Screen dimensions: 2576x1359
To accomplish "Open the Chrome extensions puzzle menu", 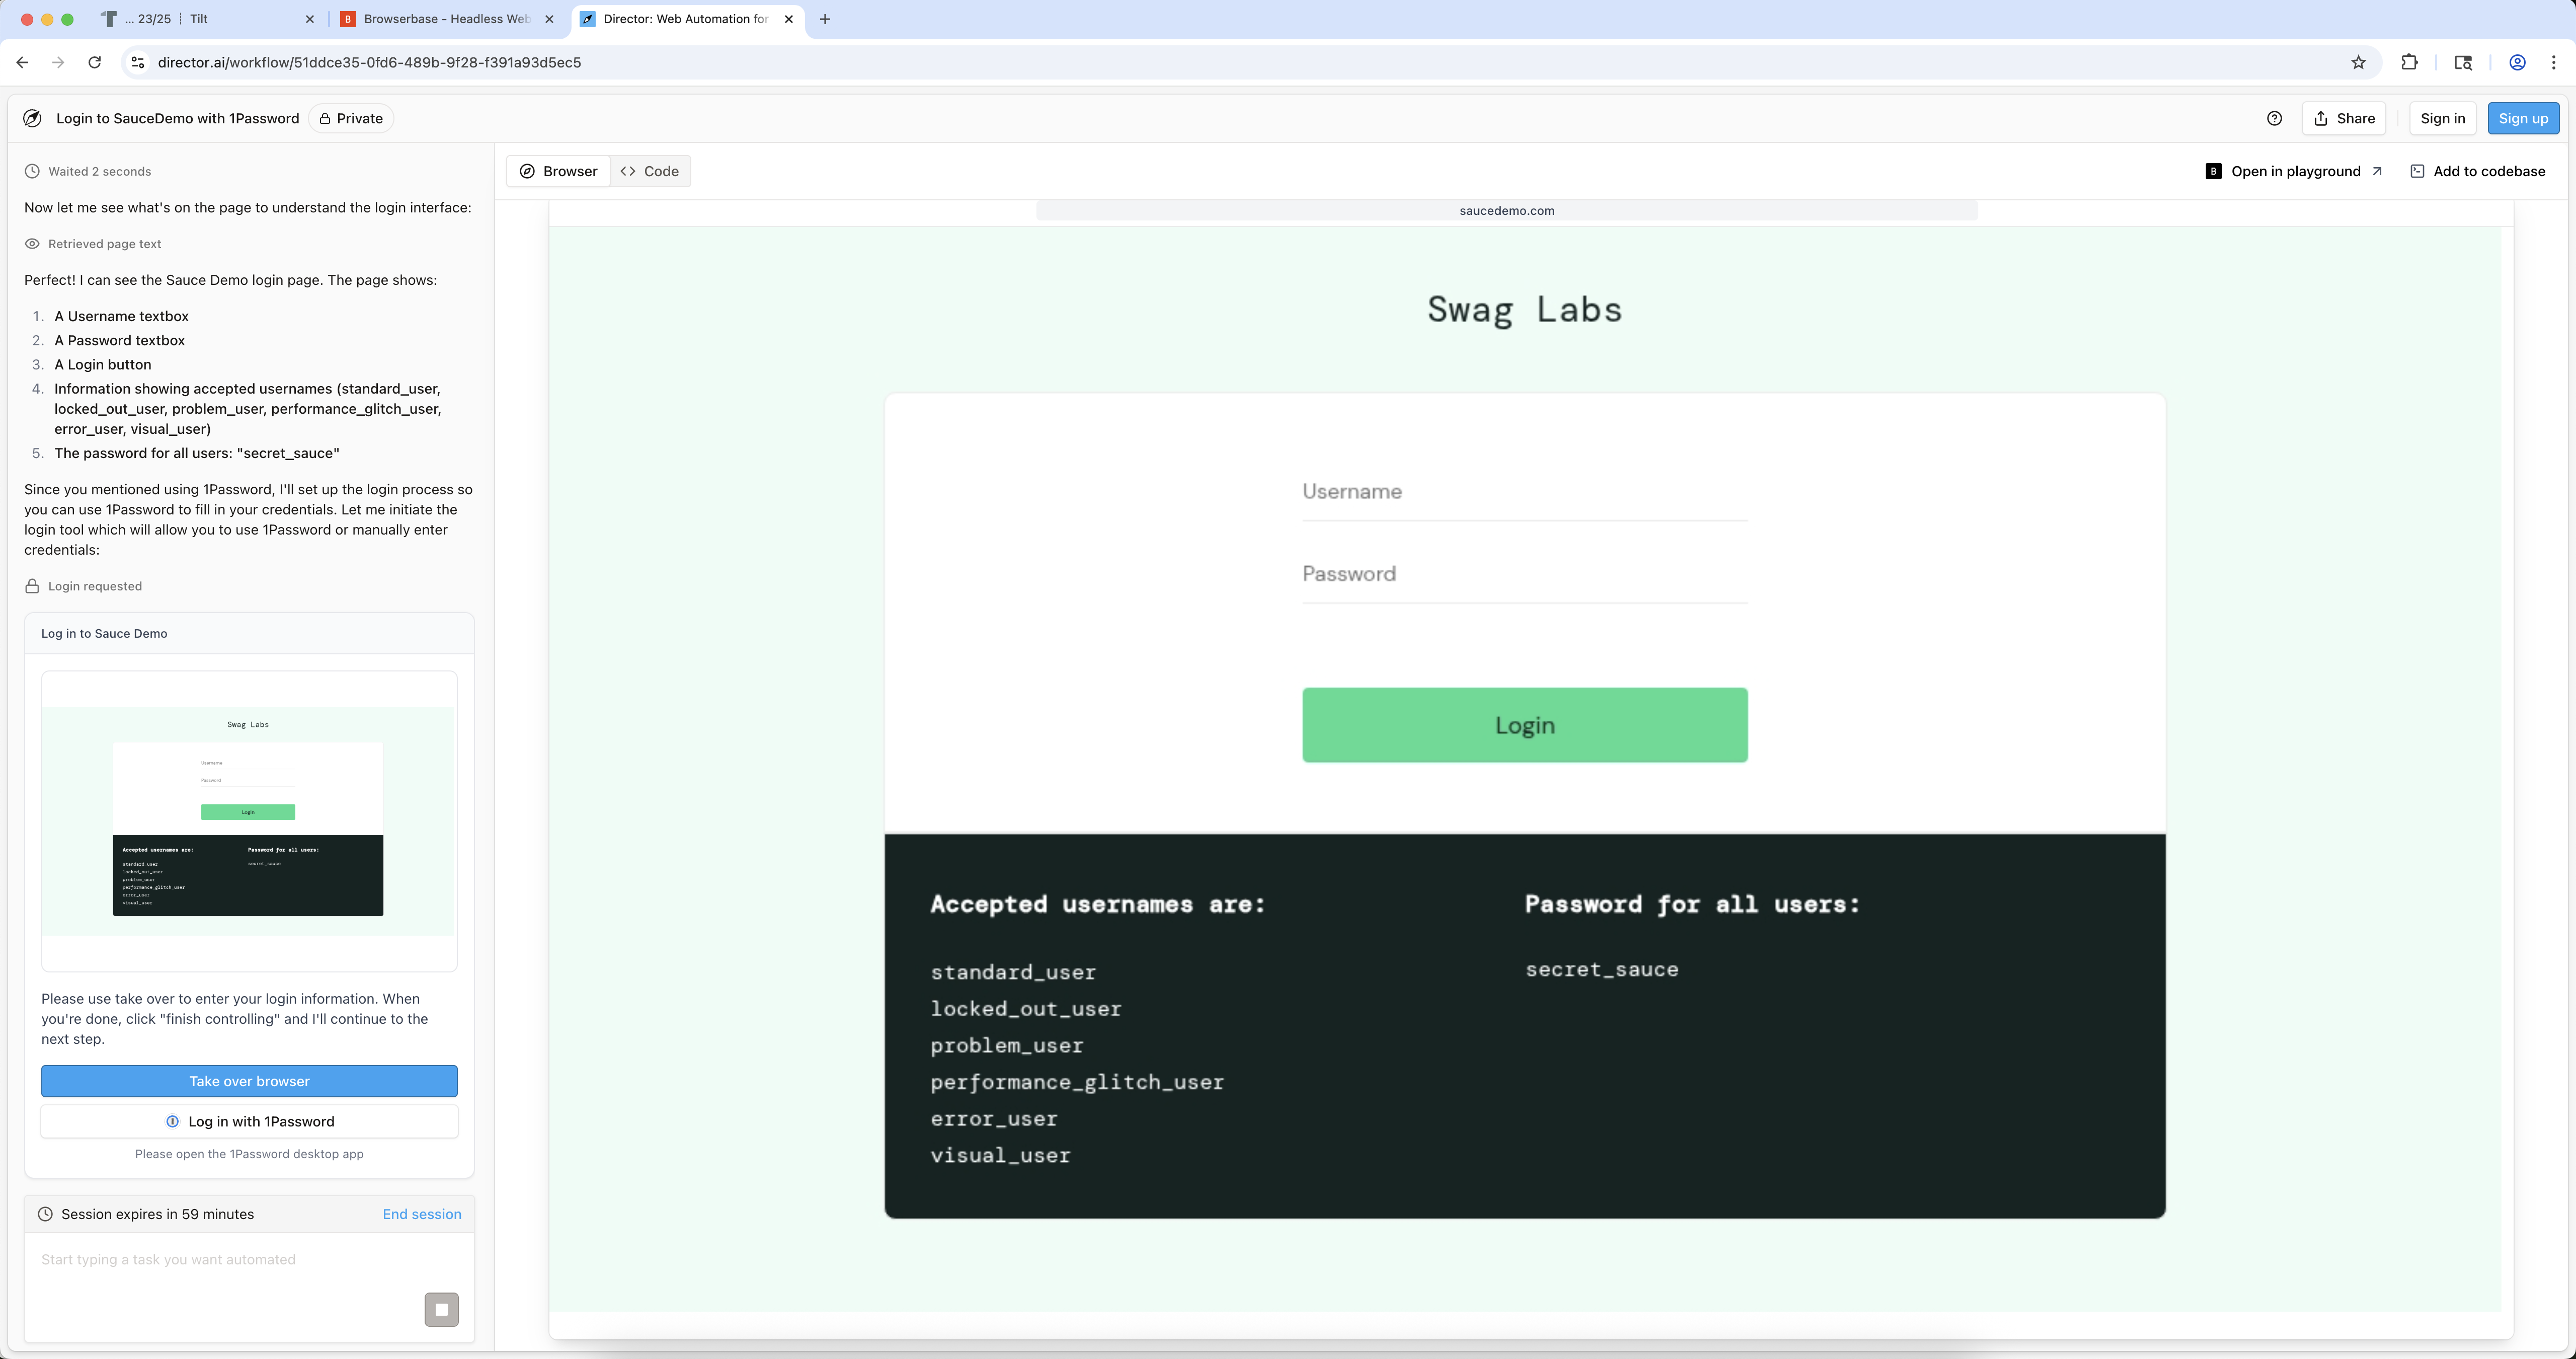I will pos(2409,62).
